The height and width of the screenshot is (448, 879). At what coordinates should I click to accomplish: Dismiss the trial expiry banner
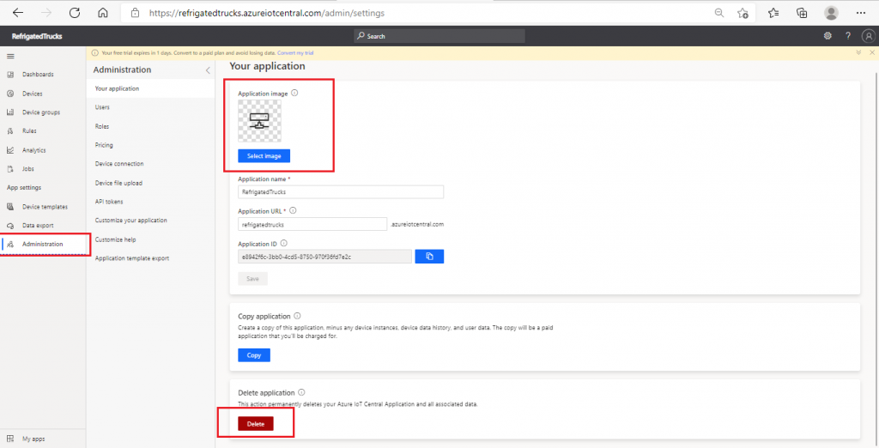(x=872, y=52)
